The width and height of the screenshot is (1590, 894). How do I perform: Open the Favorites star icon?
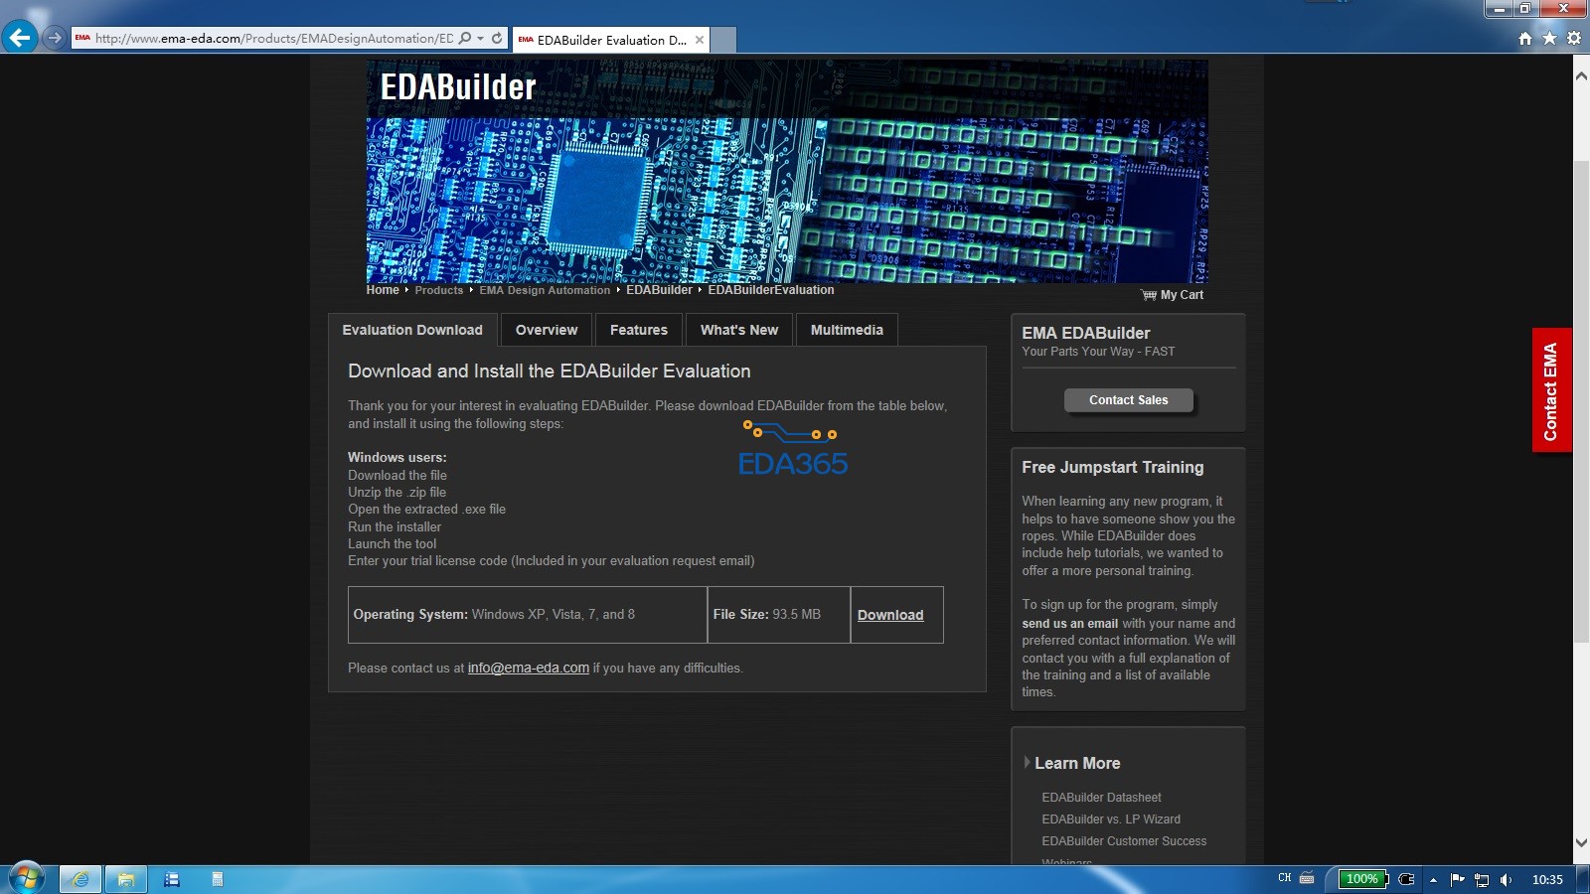[x=1549, y=39]
